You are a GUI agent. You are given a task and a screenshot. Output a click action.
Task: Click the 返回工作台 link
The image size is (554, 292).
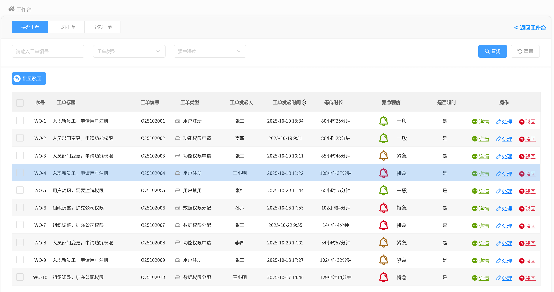pyautogui.click(x=530, y=28)
